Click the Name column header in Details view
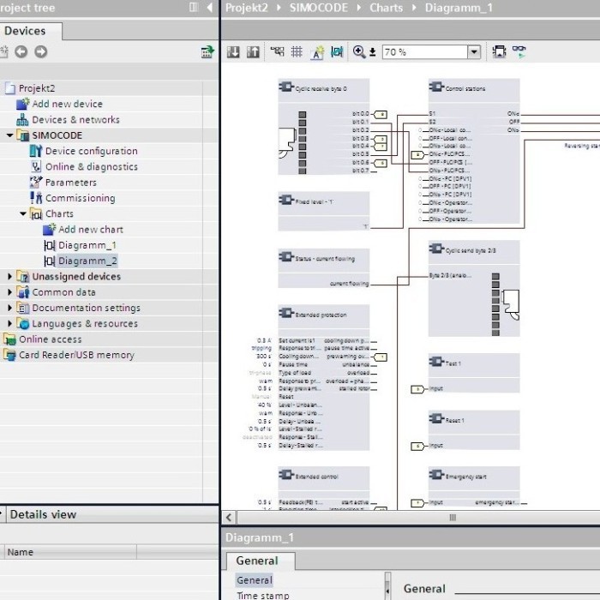The height and width of the screenshot is (600, 600). click(71, 552)
